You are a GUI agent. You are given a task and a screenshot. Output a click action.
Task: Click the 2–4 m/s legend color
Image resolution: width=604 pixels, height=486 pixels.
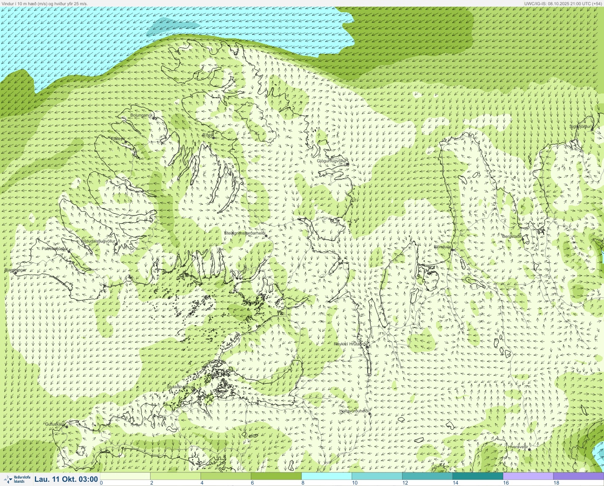[x=176, y=476]
